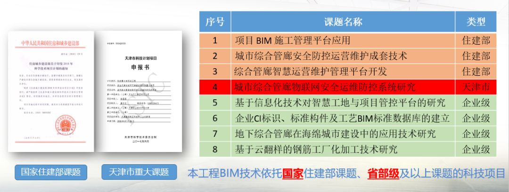Select the 类型 column header

(476, 22)
